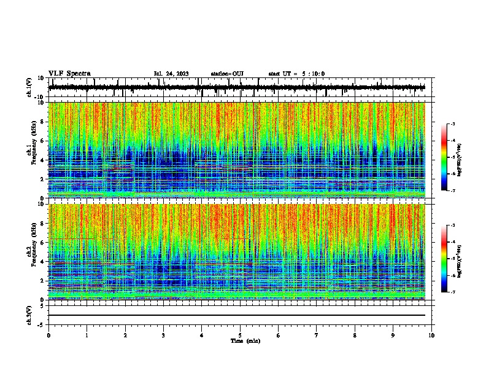Click the "-3" label on ch.2 color bar
Image resolution: width=486 pixels, height=376 pixels.
point(452,225)
